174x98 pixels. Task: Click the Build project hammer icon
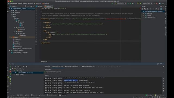(112, 4)
